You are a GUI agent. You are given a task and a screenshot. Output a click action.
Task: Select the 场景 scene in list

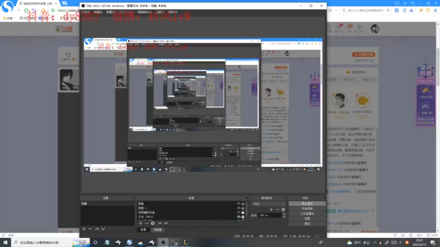(107, 204)
